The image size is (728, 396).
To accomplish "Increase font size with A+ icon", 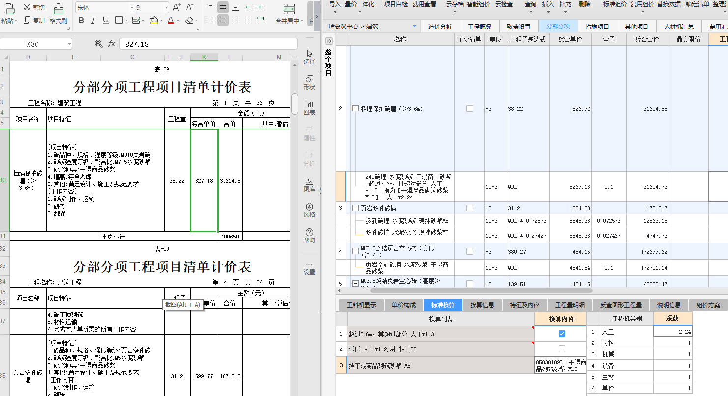I will tap(177, 7).
